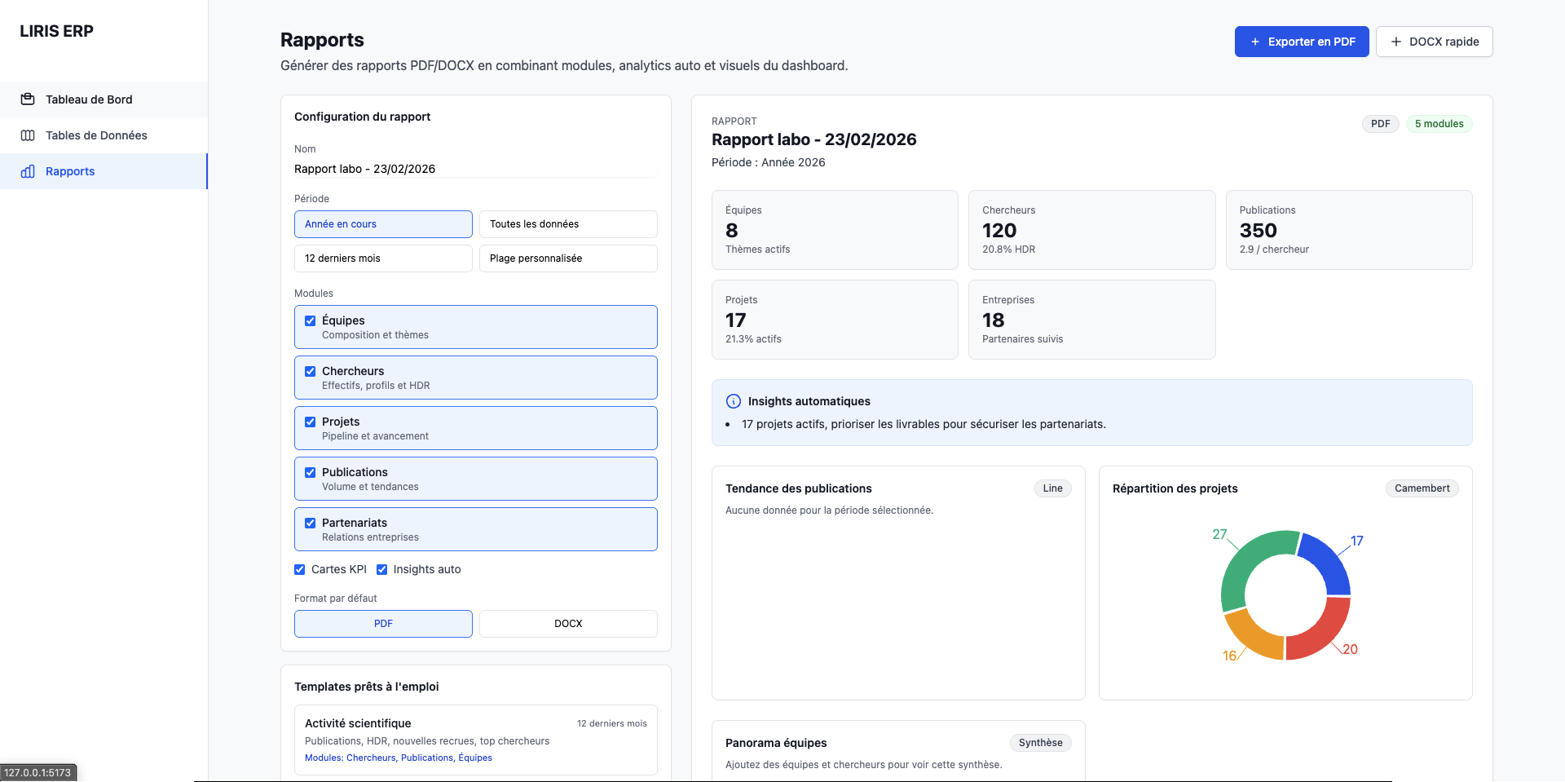Choose Plage personnalisée period option
The image size is (1565, 782).
click(568, 258)
